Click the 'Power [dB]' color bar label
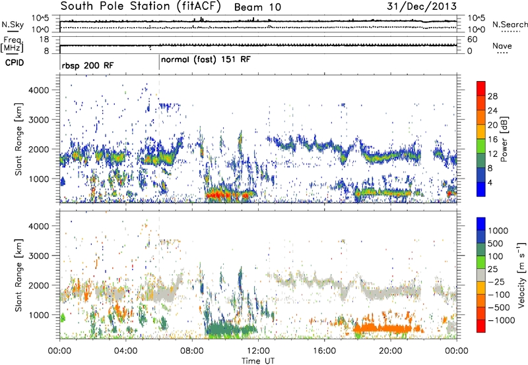The height and width of the screenshot is (365, 528). (504, 139)
